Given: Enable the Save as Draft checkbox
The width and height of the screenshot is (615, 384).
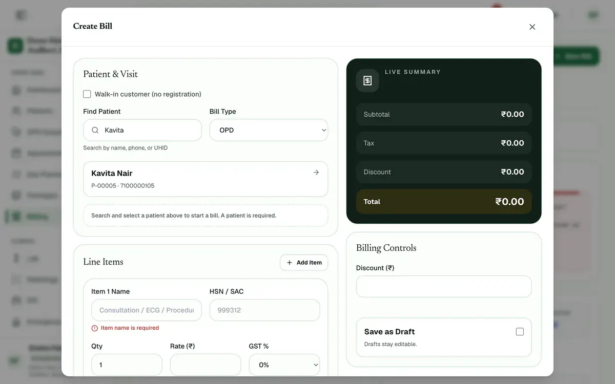Looking at the screenshot, I should click(x=520, y=332).
